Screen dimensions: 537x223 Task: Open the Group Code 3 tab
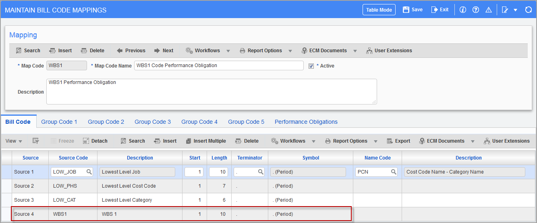153,122
